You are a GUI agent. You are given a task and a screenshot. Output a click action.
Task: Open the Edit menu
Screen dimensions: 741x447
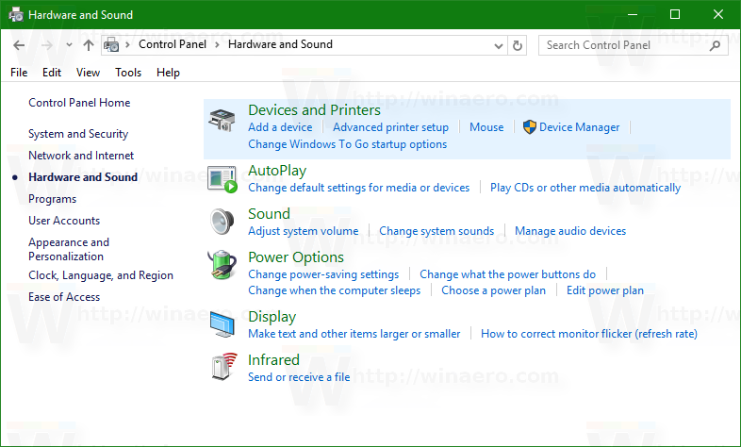tap(52, 73)
